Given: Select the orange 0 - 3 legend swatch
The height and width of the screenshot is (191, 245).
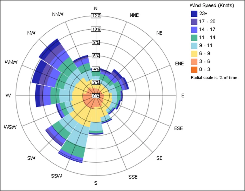Looking at the screenshot, I should (x=194, y=70).
